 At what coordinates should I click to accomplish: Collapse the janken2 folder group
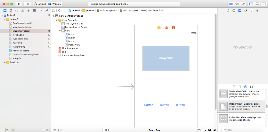[5, 19]
